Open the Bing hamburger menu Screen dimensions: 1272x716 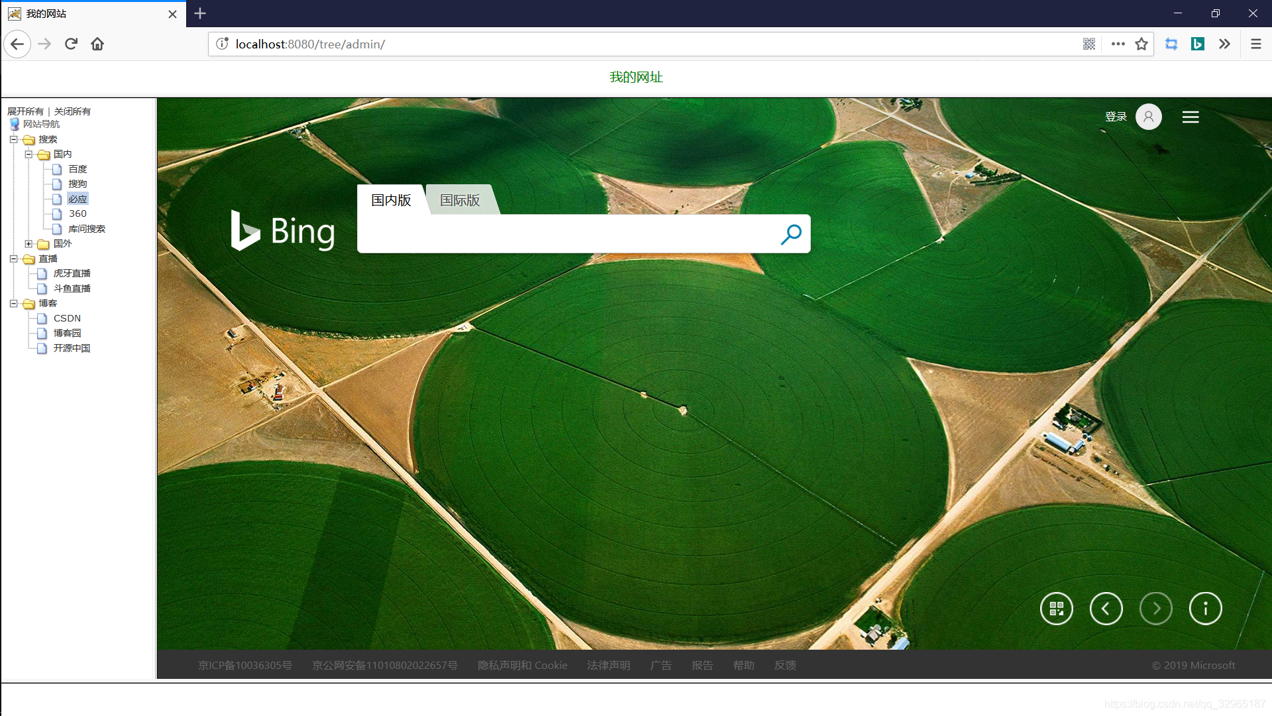click(x=1191, y=117)
